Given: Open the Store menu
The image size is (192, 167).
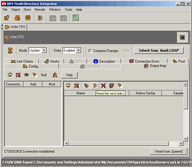Looking at the screenshot, I should tap(27, 10).
